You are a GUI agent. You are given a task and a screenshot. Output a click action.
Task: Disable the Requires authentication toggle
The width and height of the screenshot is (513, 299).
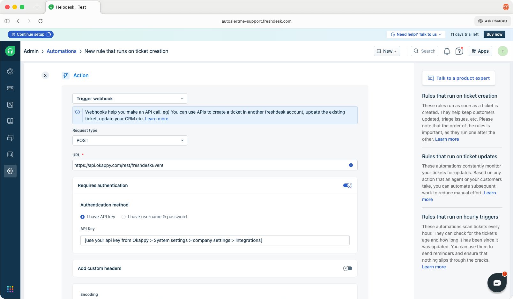click(348, 185)
